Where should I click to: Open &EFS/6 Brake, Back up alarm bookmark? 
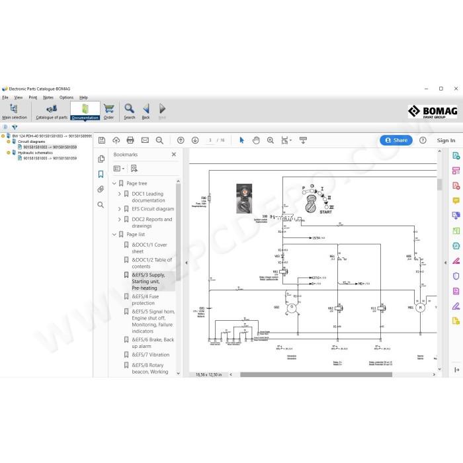tap(153, 343)
